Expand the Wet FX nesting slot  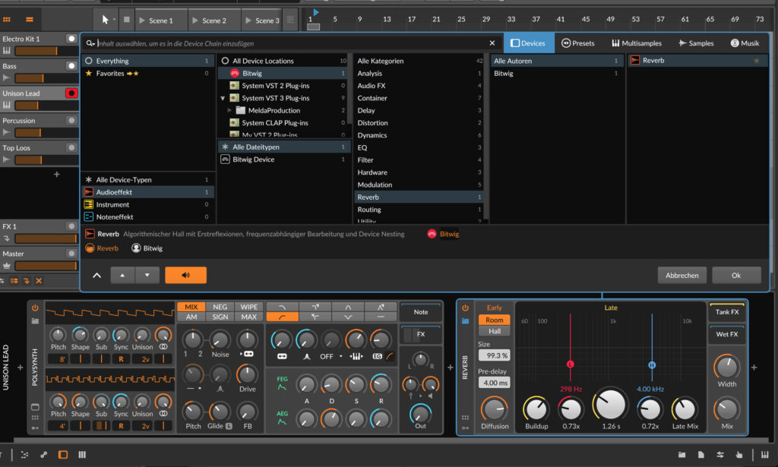[x=727, y=334]
